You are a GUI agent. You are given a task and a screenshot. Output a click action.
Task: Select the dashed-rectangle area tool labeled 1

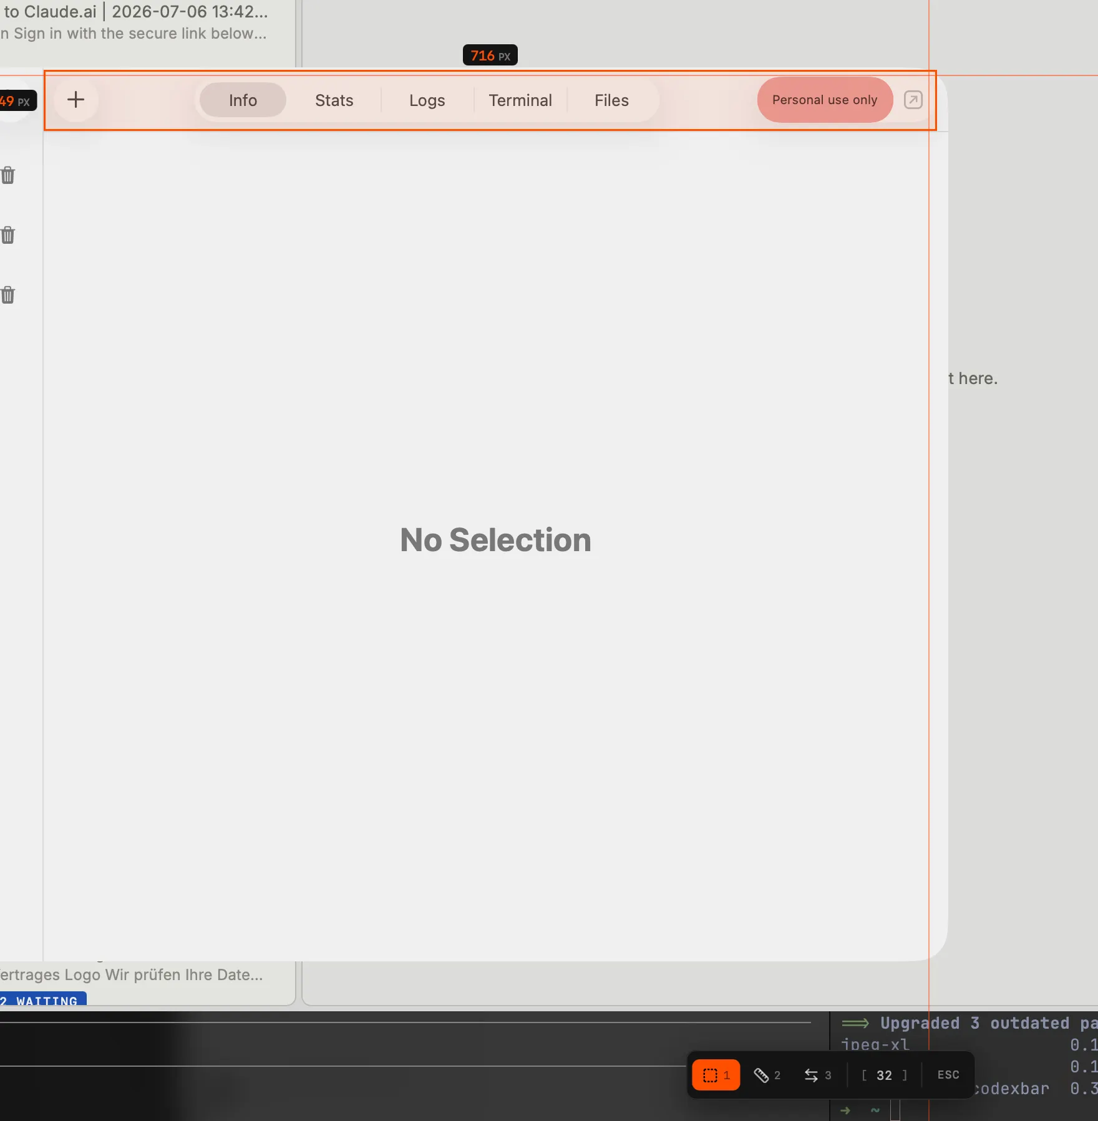click(716, 1075)
